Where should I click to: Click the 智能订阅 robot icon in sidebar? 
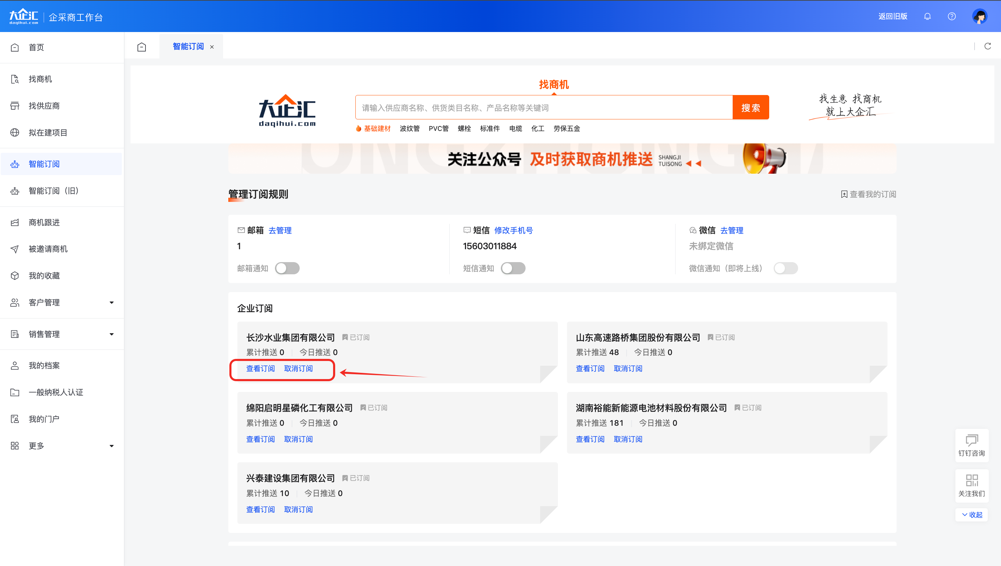coord(15,164)
